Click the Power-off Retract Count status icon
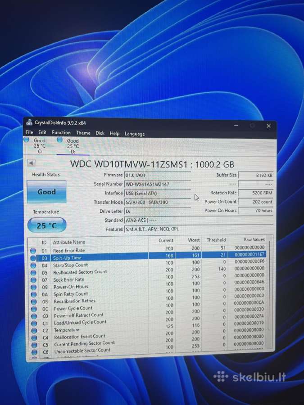The image size is (304, 405). point(34,316)
